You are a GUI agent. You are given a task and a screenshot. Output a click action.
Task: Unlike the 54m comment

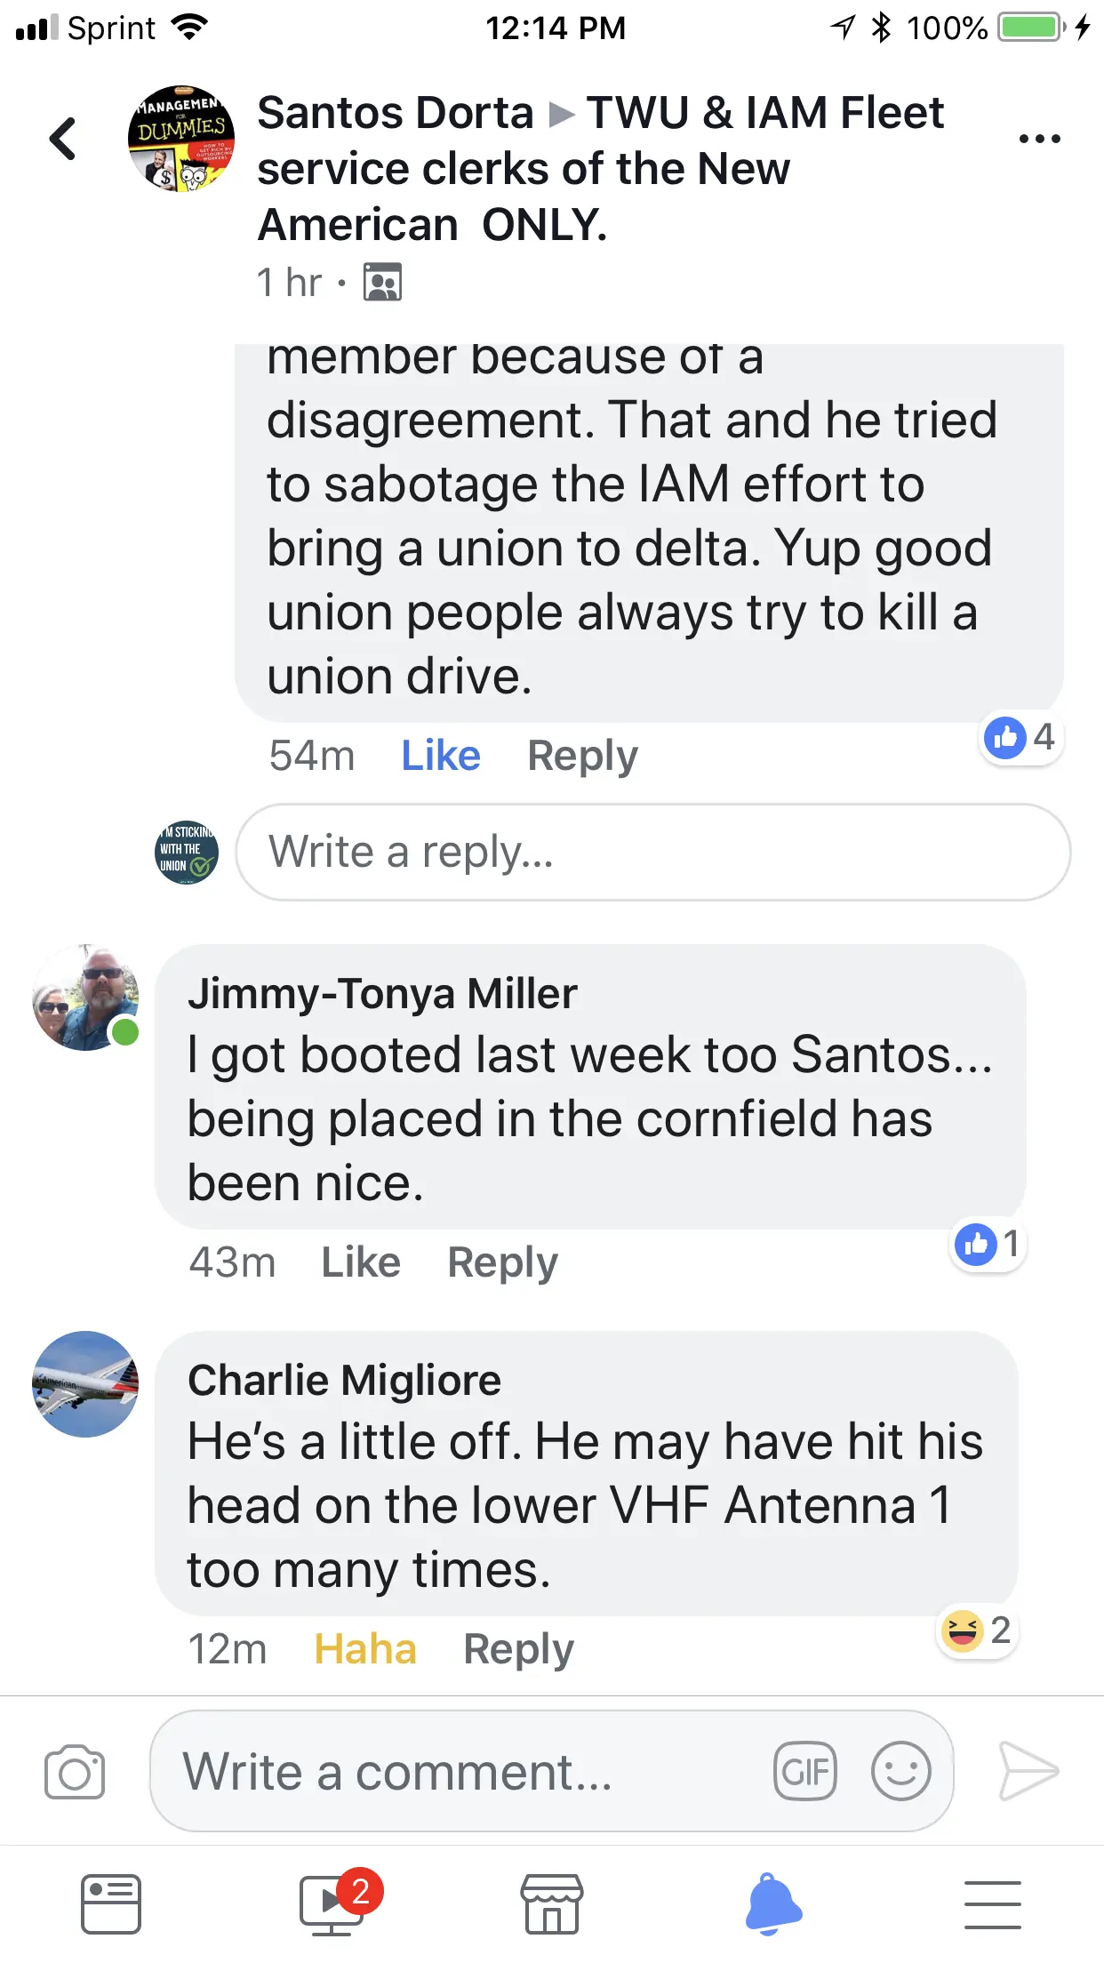[441, 756]
